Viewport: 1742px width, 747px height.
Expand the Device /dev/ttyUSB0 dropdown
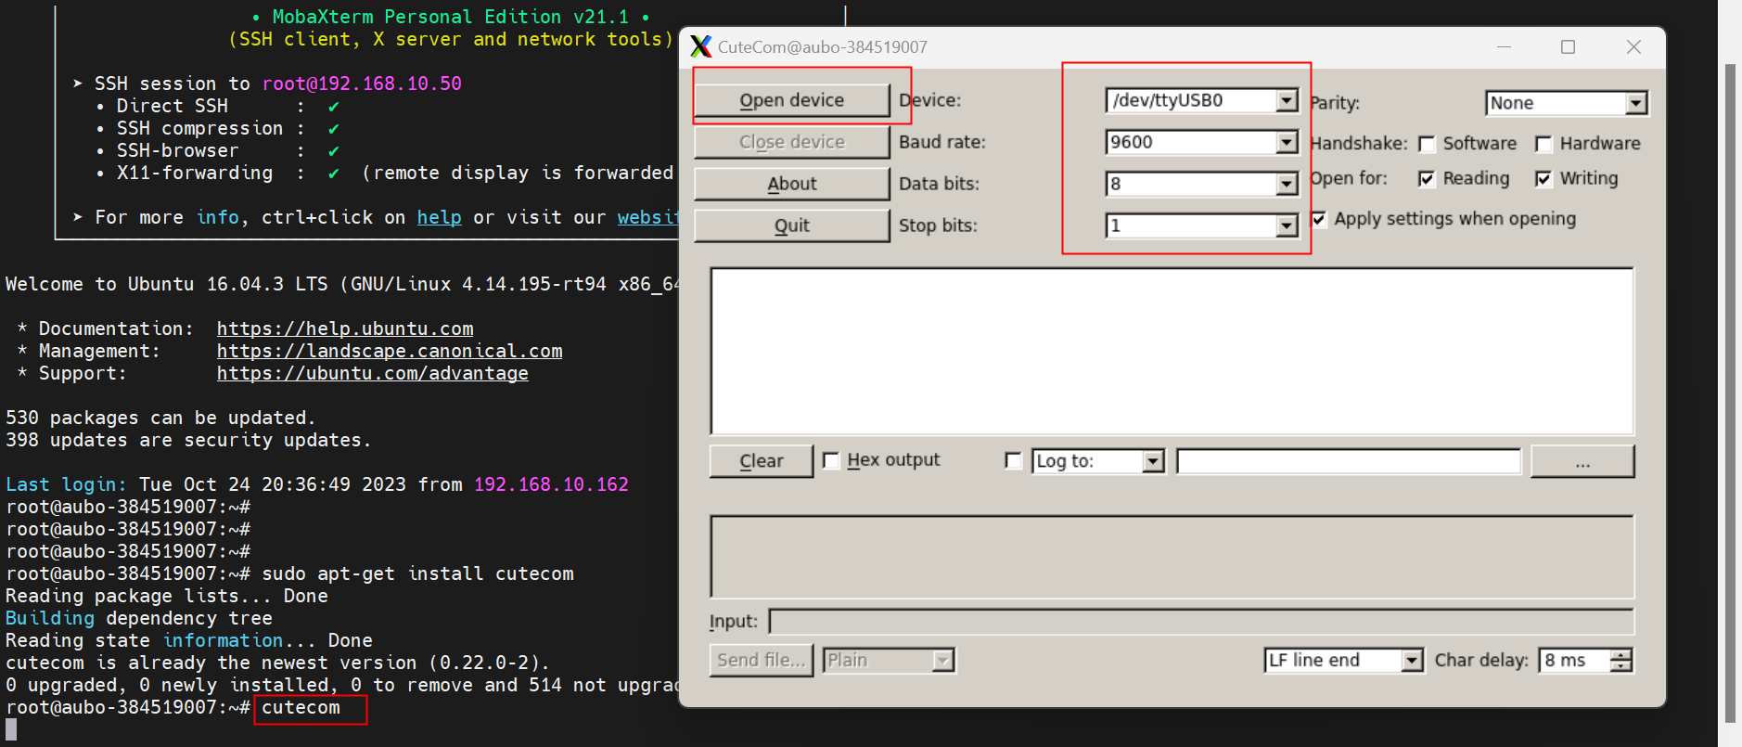click(x=1286, y=100)
